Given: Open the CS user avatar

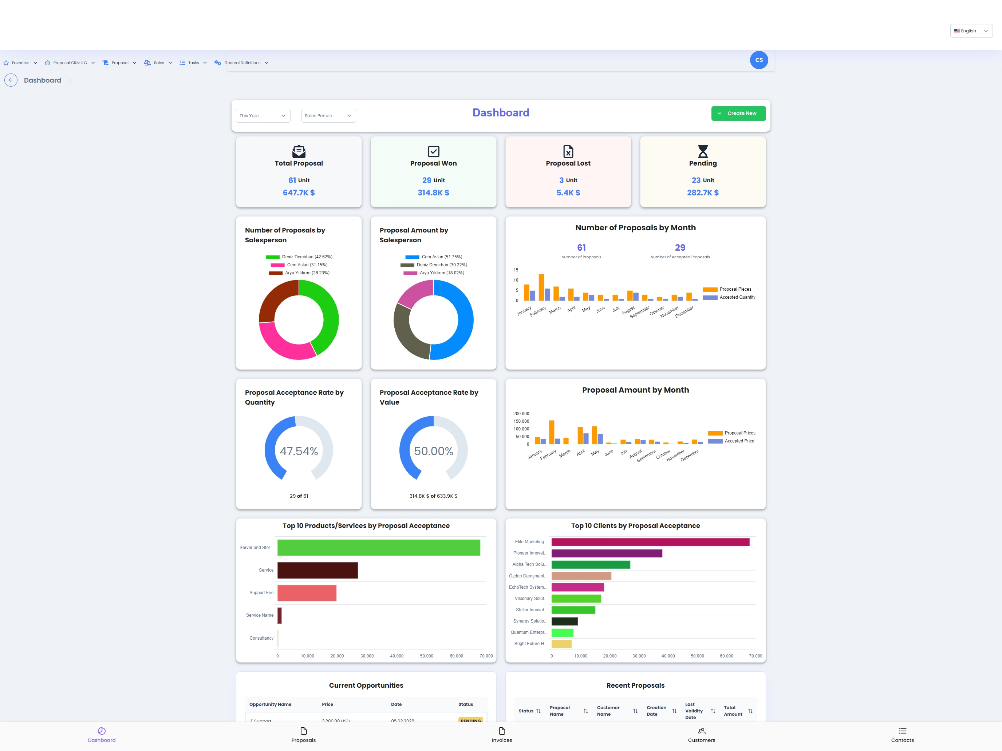Looking at the screenshot, I should pyautogui.click(x=759, y=60).
